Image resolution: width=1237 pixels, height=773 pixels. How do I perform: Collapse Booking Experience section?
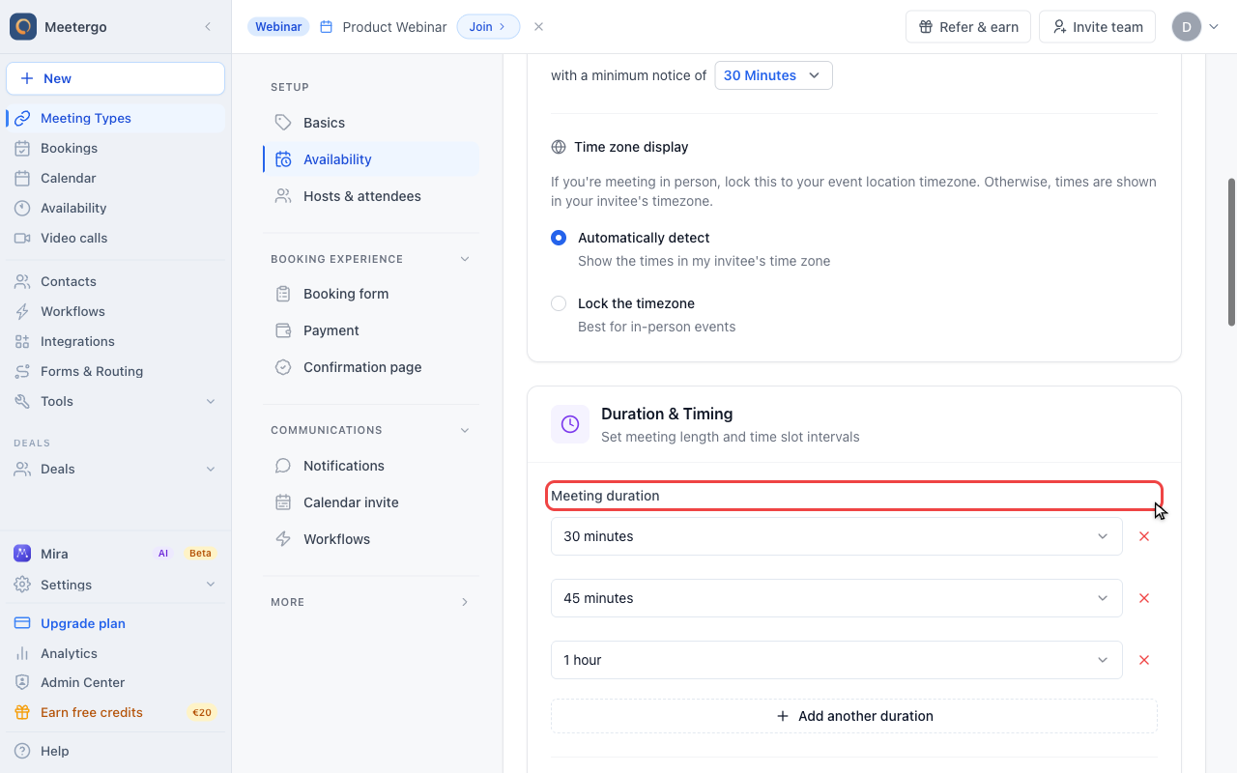[x=465, y=259]
